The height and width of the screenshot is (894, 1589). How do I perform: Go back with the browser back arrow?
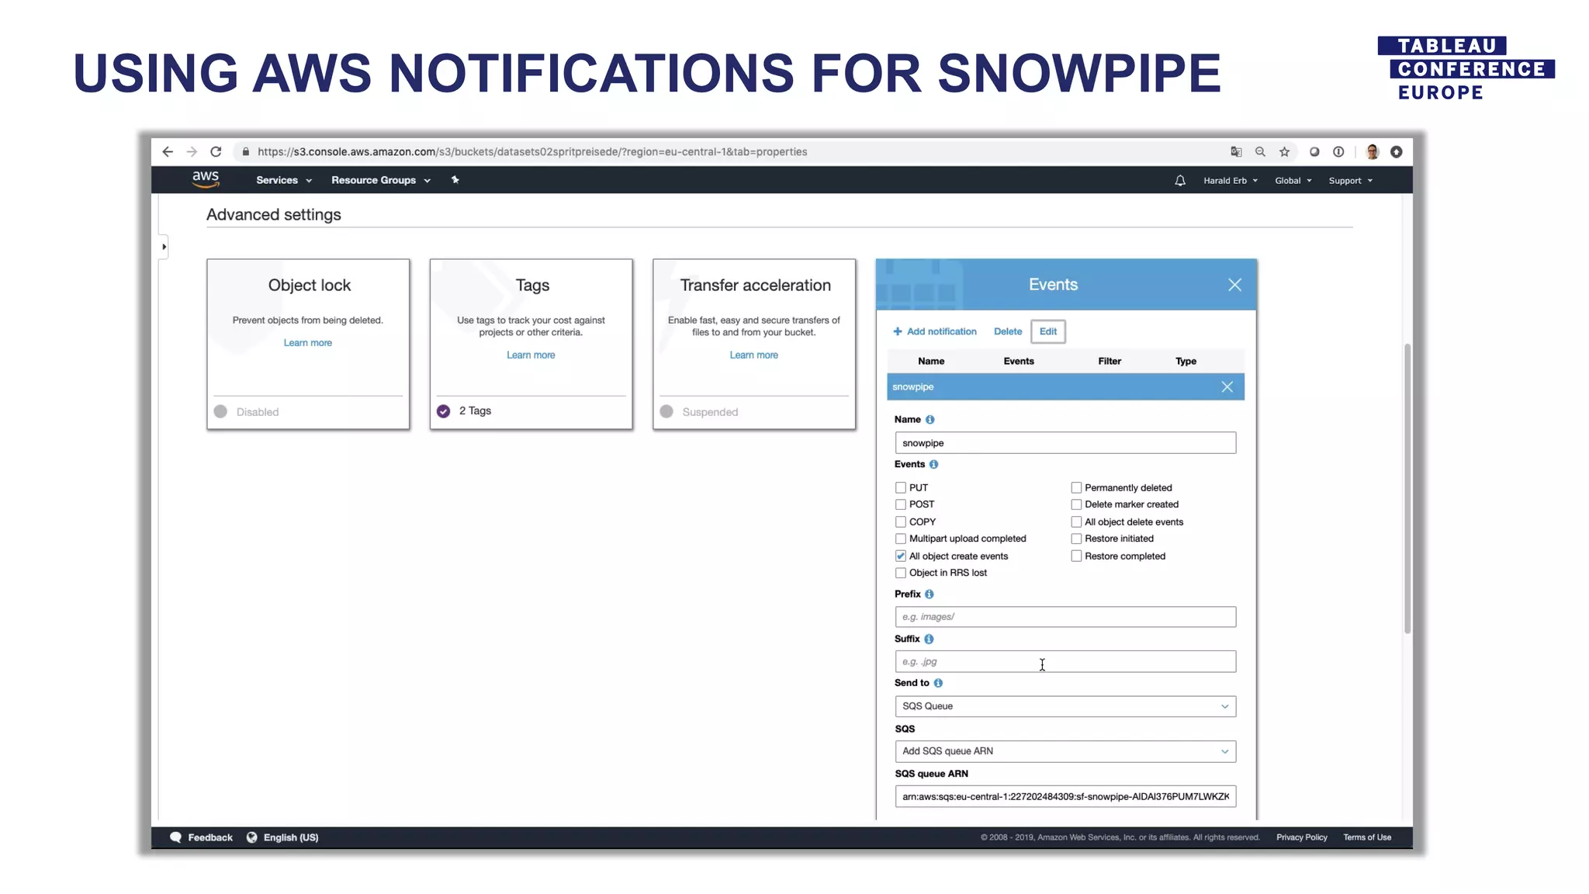tap(168, 152)
